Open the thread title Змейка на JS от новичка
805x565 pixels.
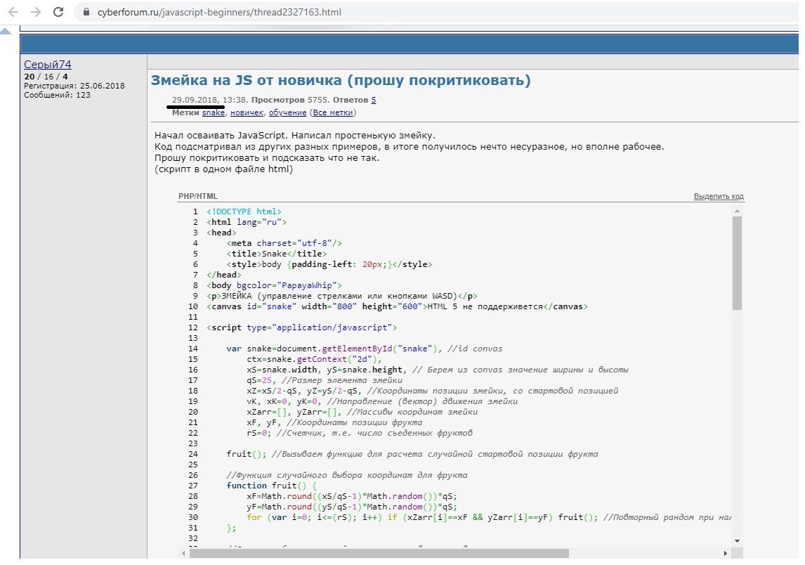click(341, 80)
